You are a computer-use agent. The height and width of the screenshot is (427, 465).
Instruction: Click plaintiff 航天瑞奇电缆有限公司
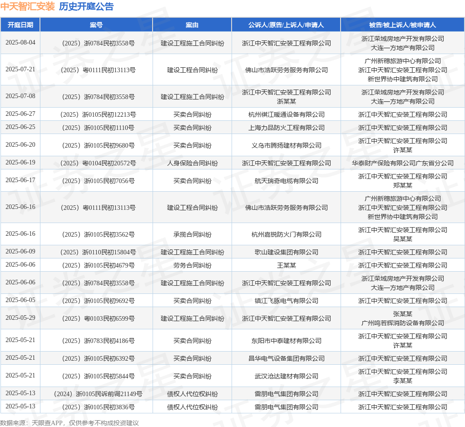coord(286,181)
